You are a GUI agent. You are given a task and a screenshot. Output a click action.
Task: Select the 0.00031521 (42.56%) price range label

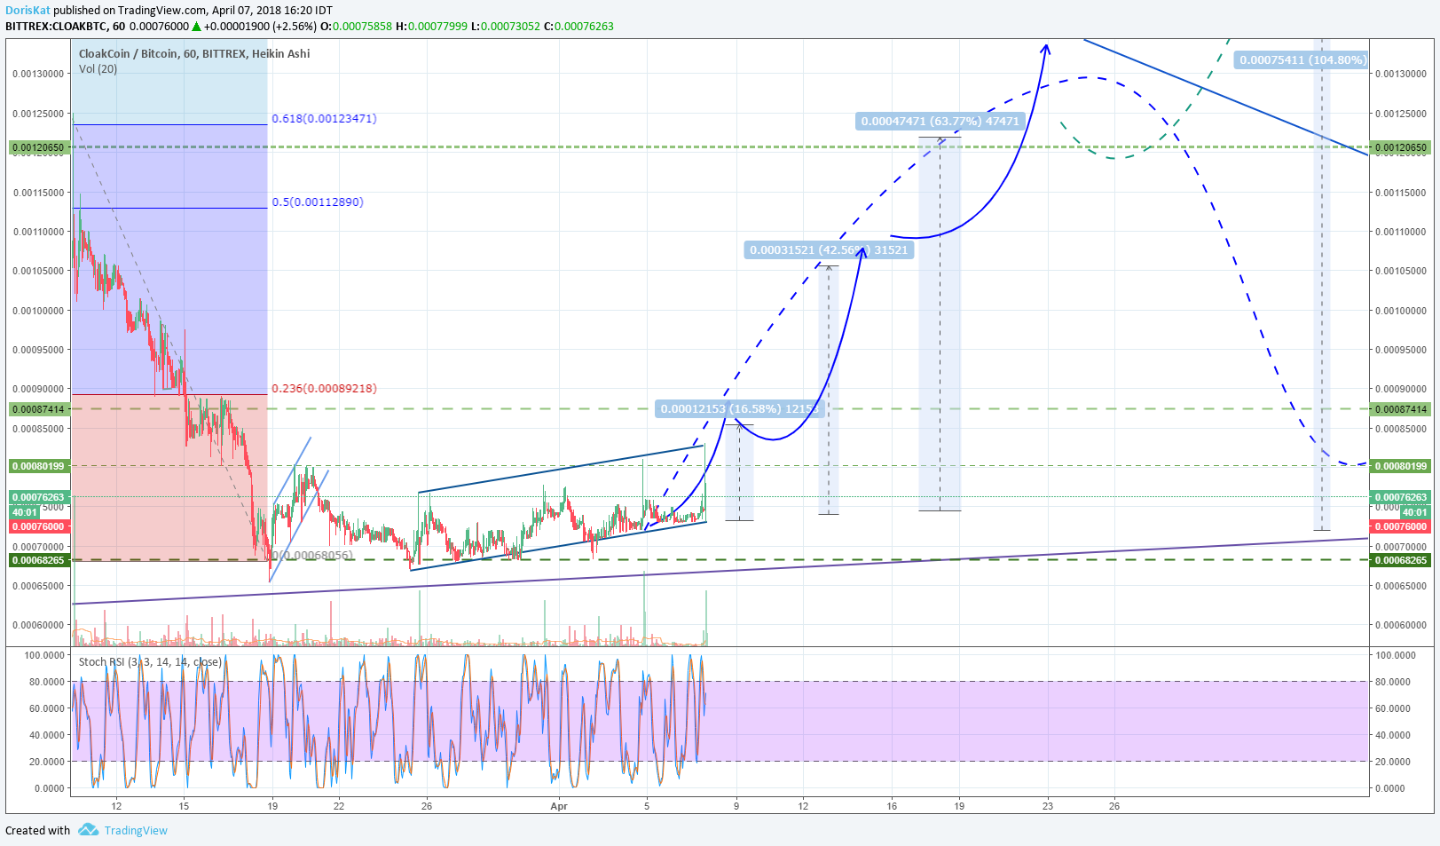[829, 249]
